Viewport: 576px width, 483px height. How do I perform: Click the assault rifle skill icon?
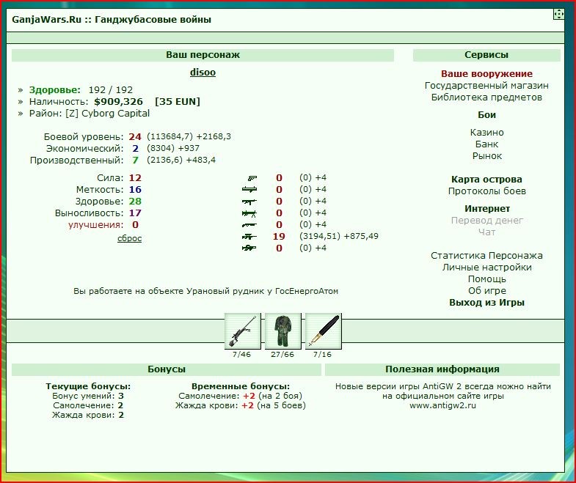tap(249, 201)
